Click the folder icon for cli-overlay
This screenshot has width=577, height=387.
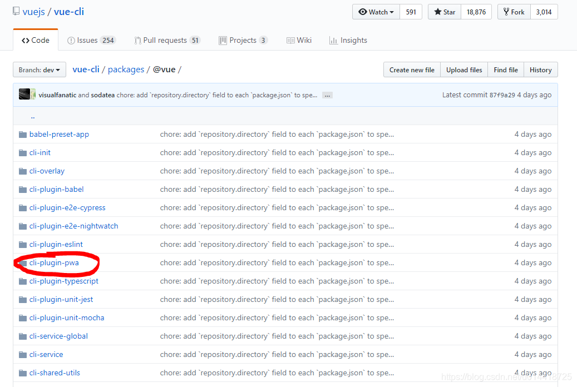pos(23,171)
